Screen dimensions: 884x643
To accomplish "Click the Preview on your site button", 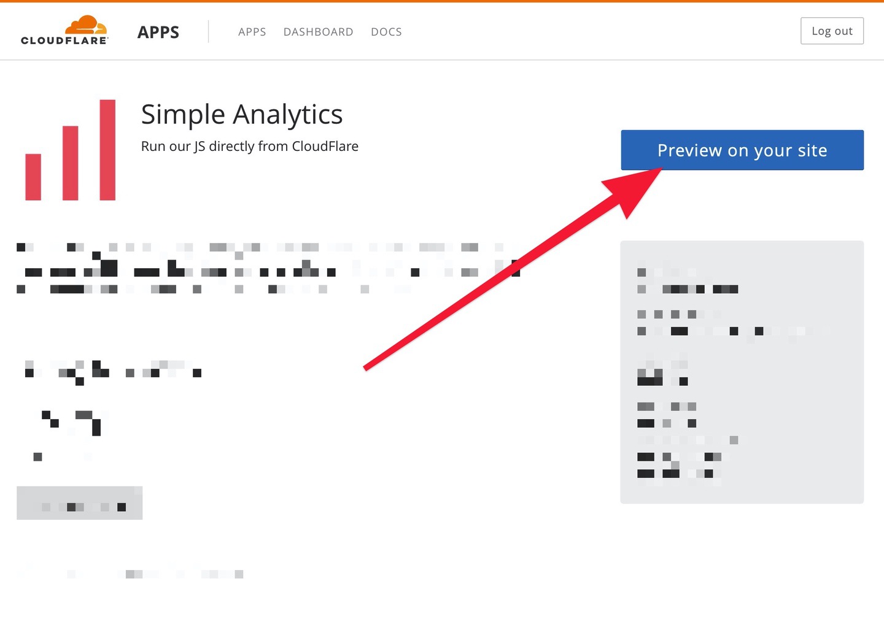I will pos(742,150).
